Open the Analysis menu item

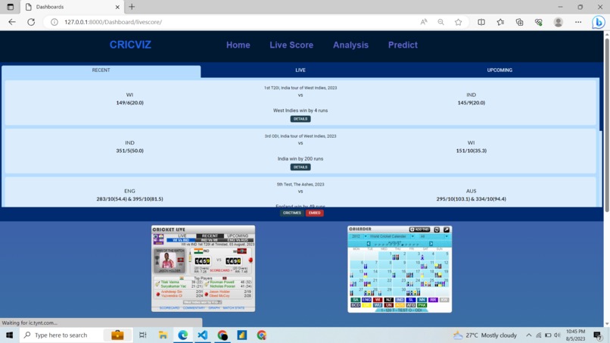coord(350,45)
